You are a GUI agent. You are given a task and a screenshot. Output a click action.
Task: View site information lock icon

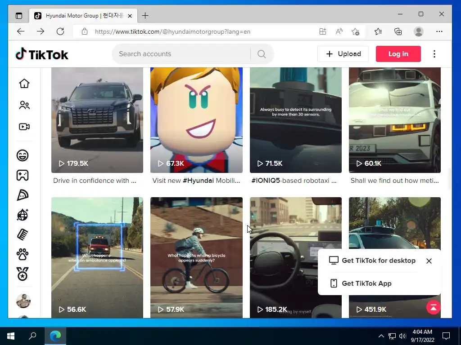(x=85, y=31)
